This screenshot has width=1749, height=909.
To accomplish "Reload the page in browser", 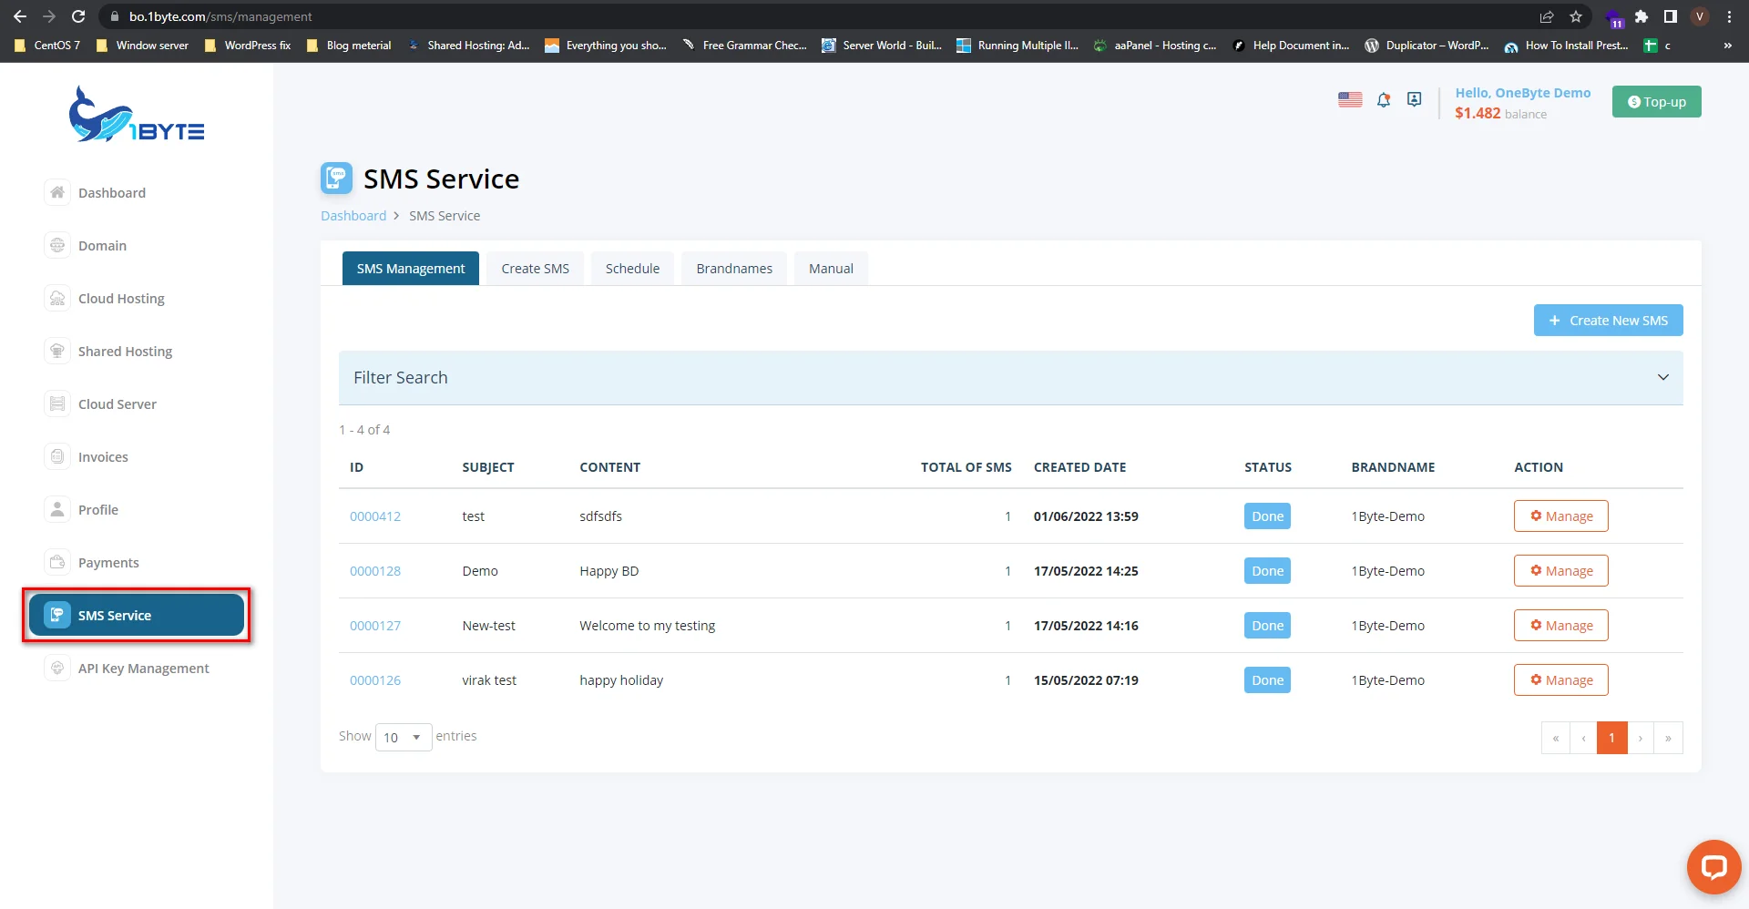I will pos(78,16).
